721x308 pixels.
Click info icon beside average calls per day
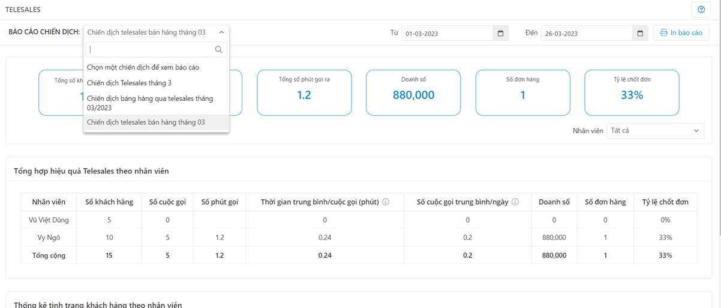pyautogui.click(x=515, y=202)
